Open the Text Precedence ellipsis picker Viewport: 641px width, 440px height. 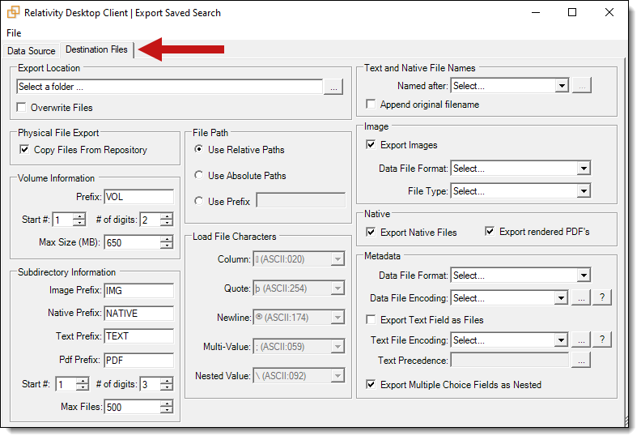pyautogui.click(x=581, y=360)
